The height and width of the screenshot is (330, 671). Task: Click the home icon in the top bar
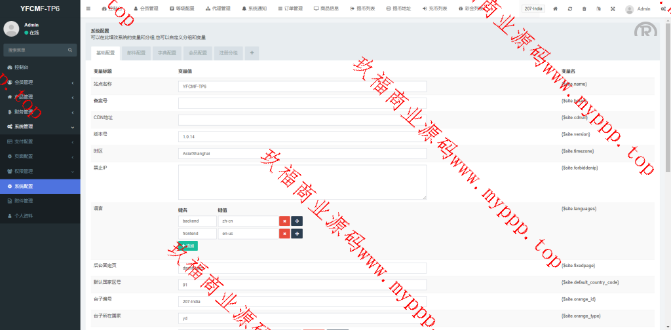coord(555,9)
